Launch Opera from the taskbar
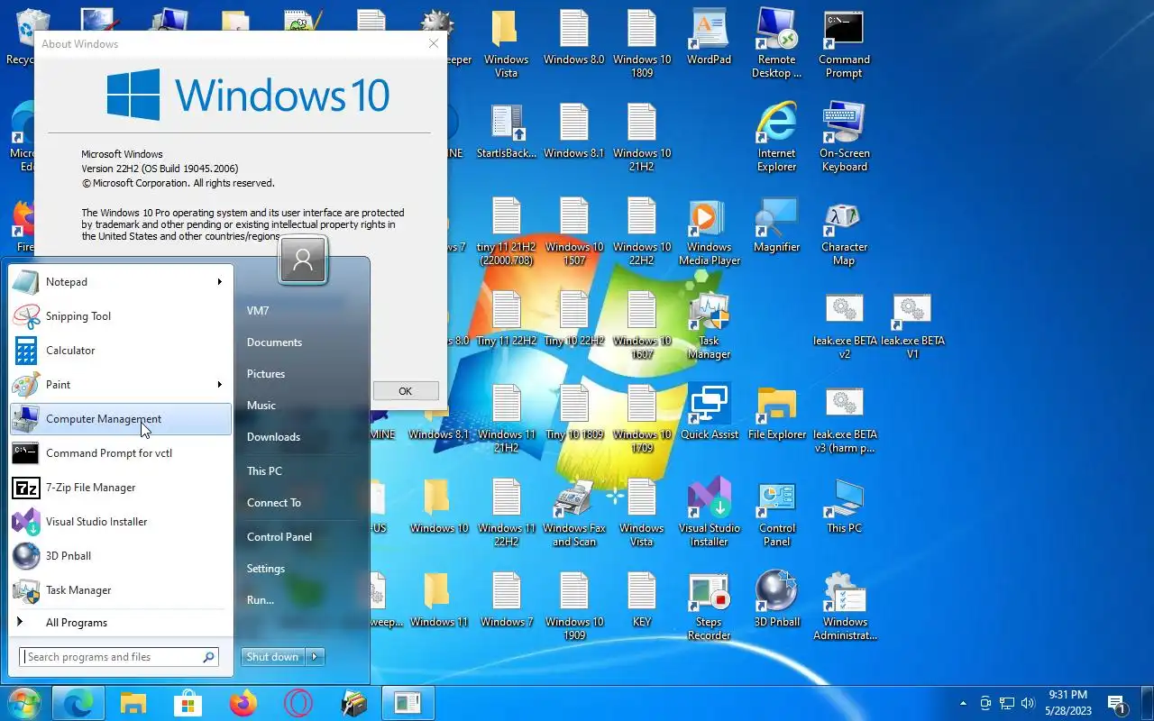The image size is (1154, 721). [298, 703]
